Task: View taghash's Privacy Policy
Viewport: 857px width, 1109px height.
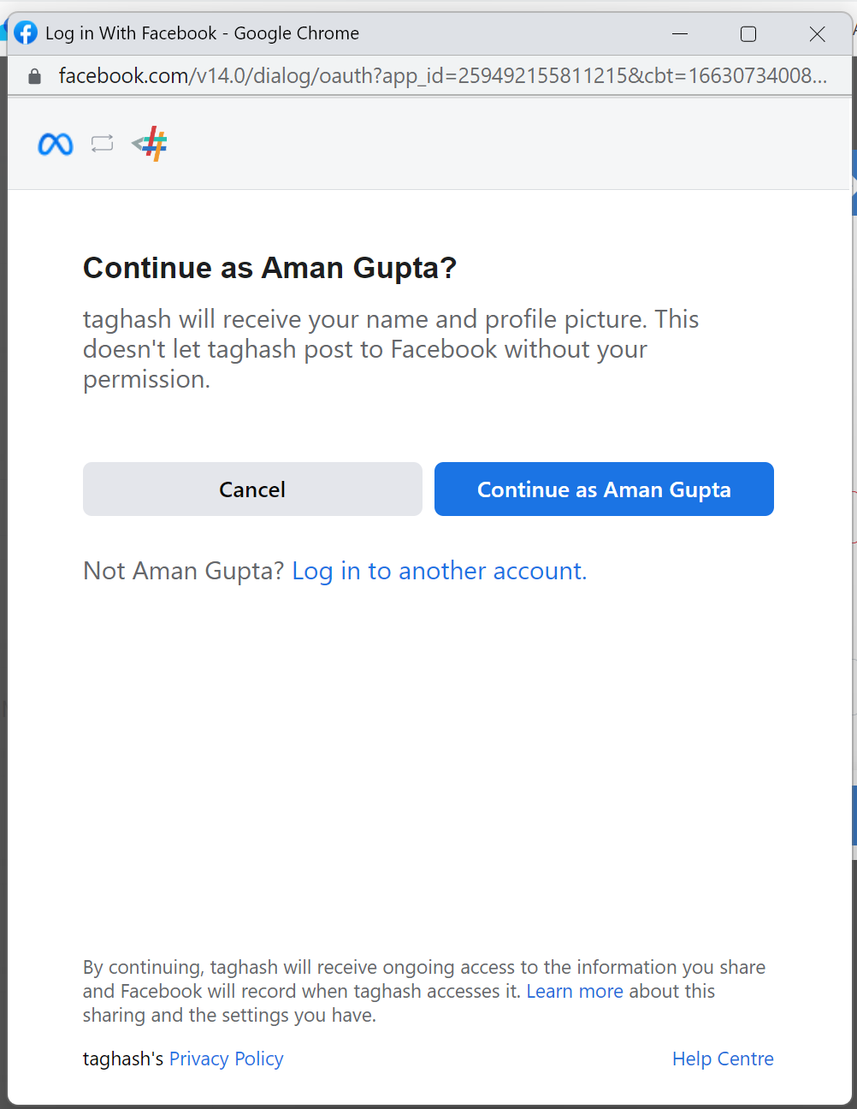Action: click(x=227, y=1059)
